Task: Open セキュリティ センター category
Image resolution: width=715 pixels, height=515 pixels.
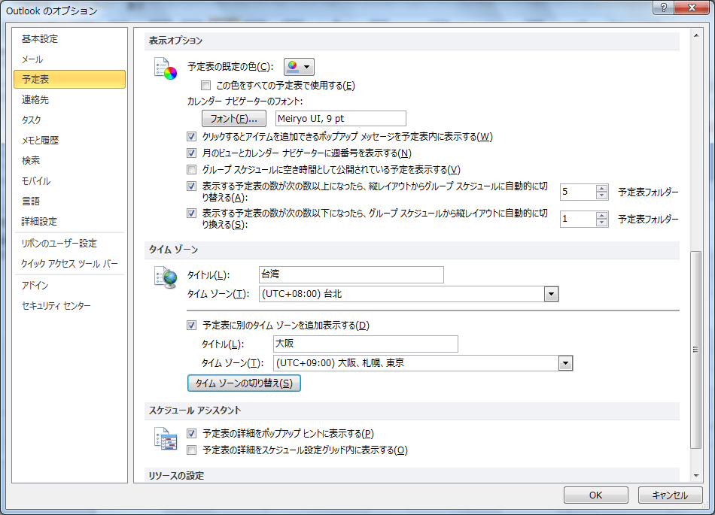Action: tap(70, 305)
